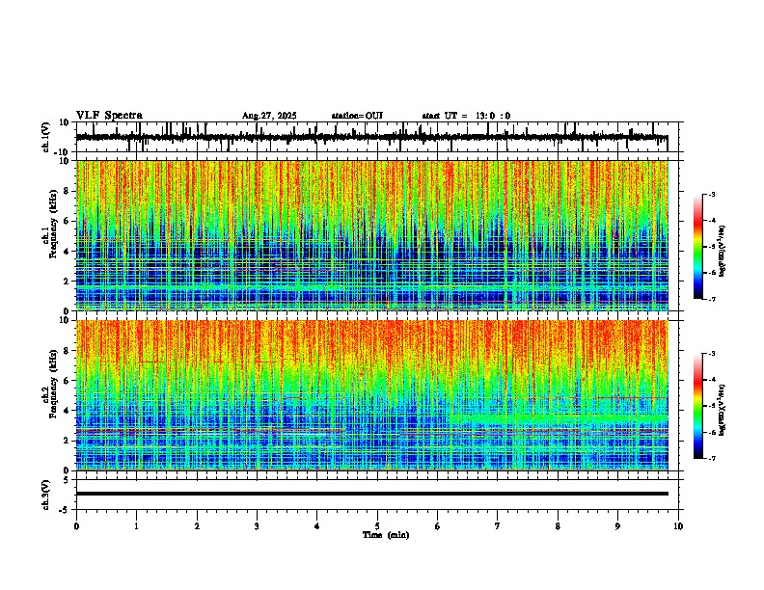Click the ch.1 colorbar "log(PSD)(V²/Hz)" label

pos(723,251)
